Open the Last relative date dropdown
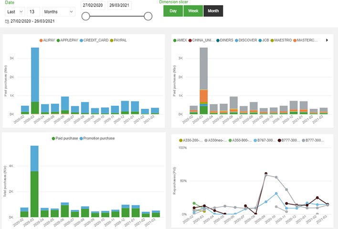Viewport: 338px width, 229px height. tap(15, 11)
